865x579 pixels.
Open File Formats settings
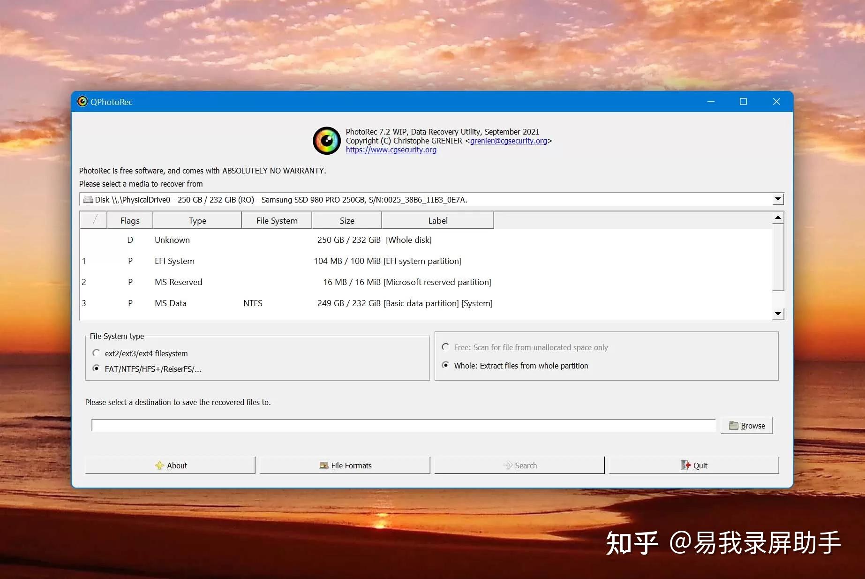click(x=345, y=466)
